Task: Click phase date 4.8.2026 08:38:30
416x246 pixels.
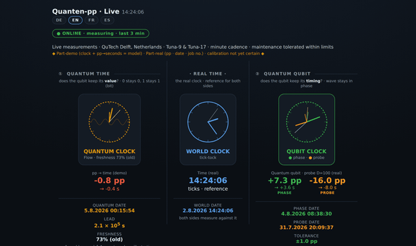Action: [x=306, y=214]
